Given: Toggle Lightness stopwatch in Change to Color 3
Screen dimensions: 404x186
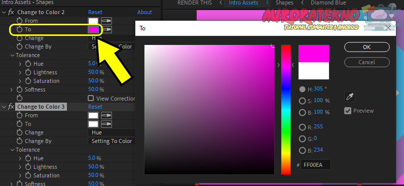Looking at the screenshot, I should [28, 167].
